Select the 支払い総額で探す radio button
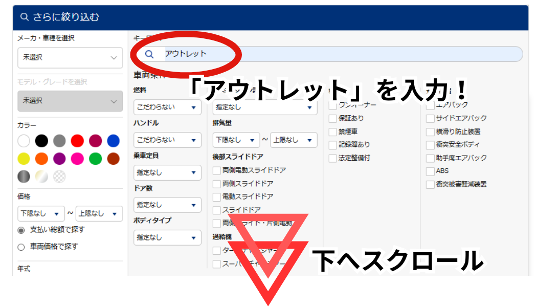Viewport: 537px width, 307px height. pos(21,230)
